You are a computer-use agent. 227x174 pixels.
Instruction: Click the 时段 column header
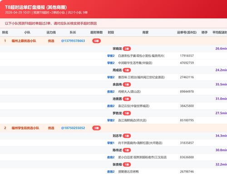pyautogui.click(x=111, y=32)
